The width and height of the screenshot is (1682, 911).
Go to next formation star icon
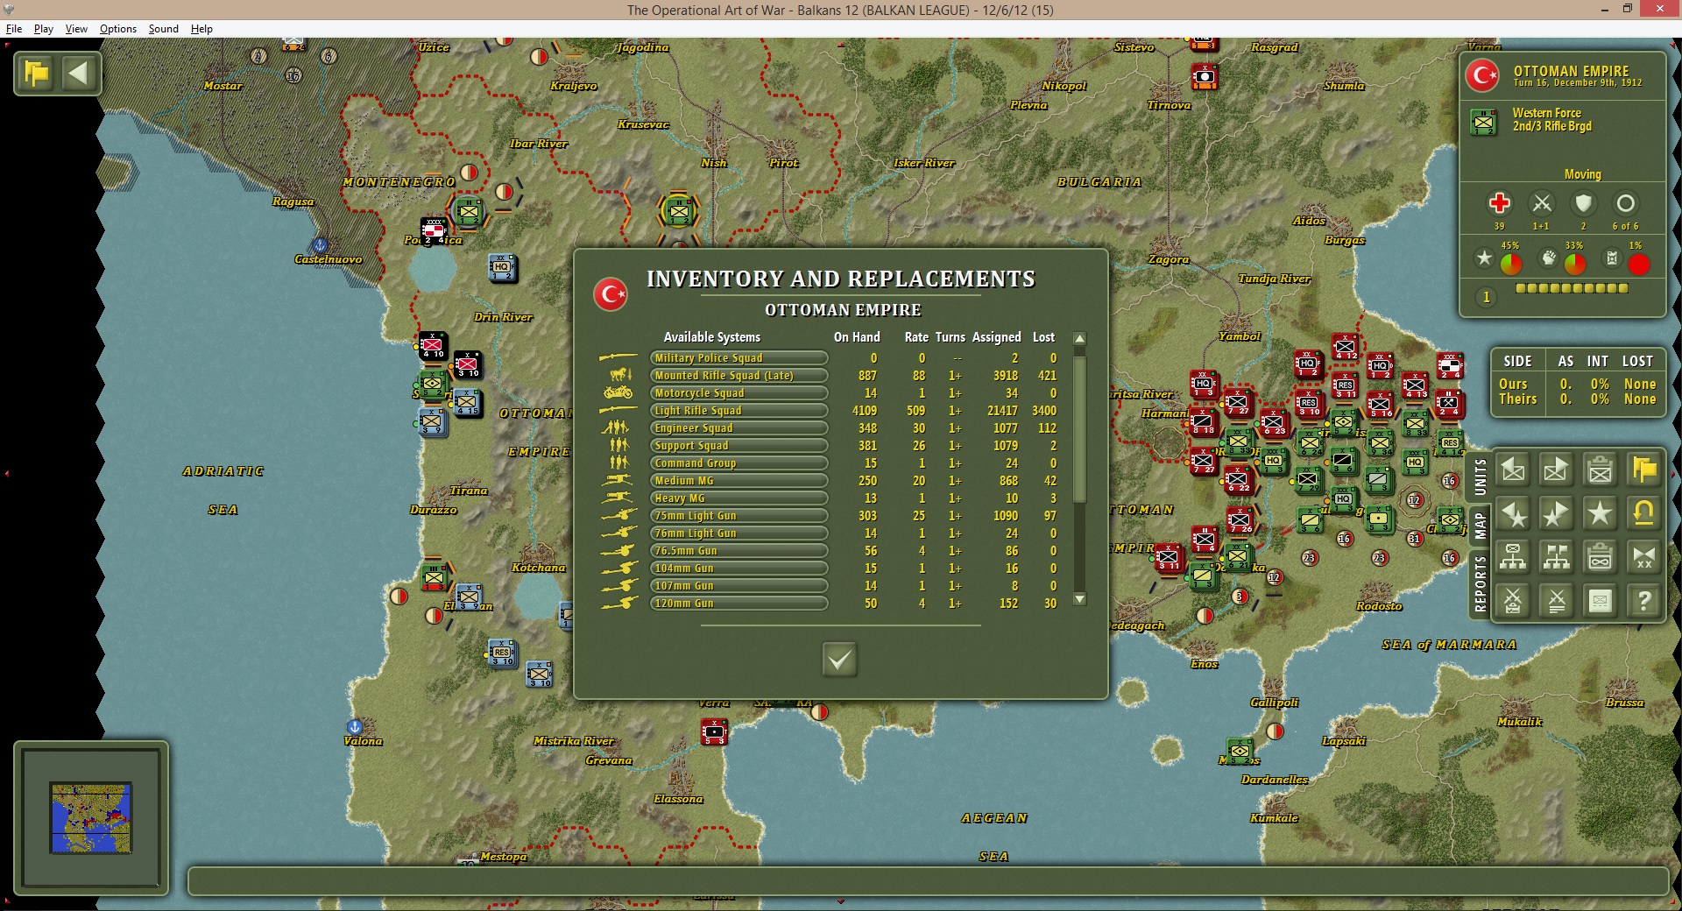point(1557,514)
